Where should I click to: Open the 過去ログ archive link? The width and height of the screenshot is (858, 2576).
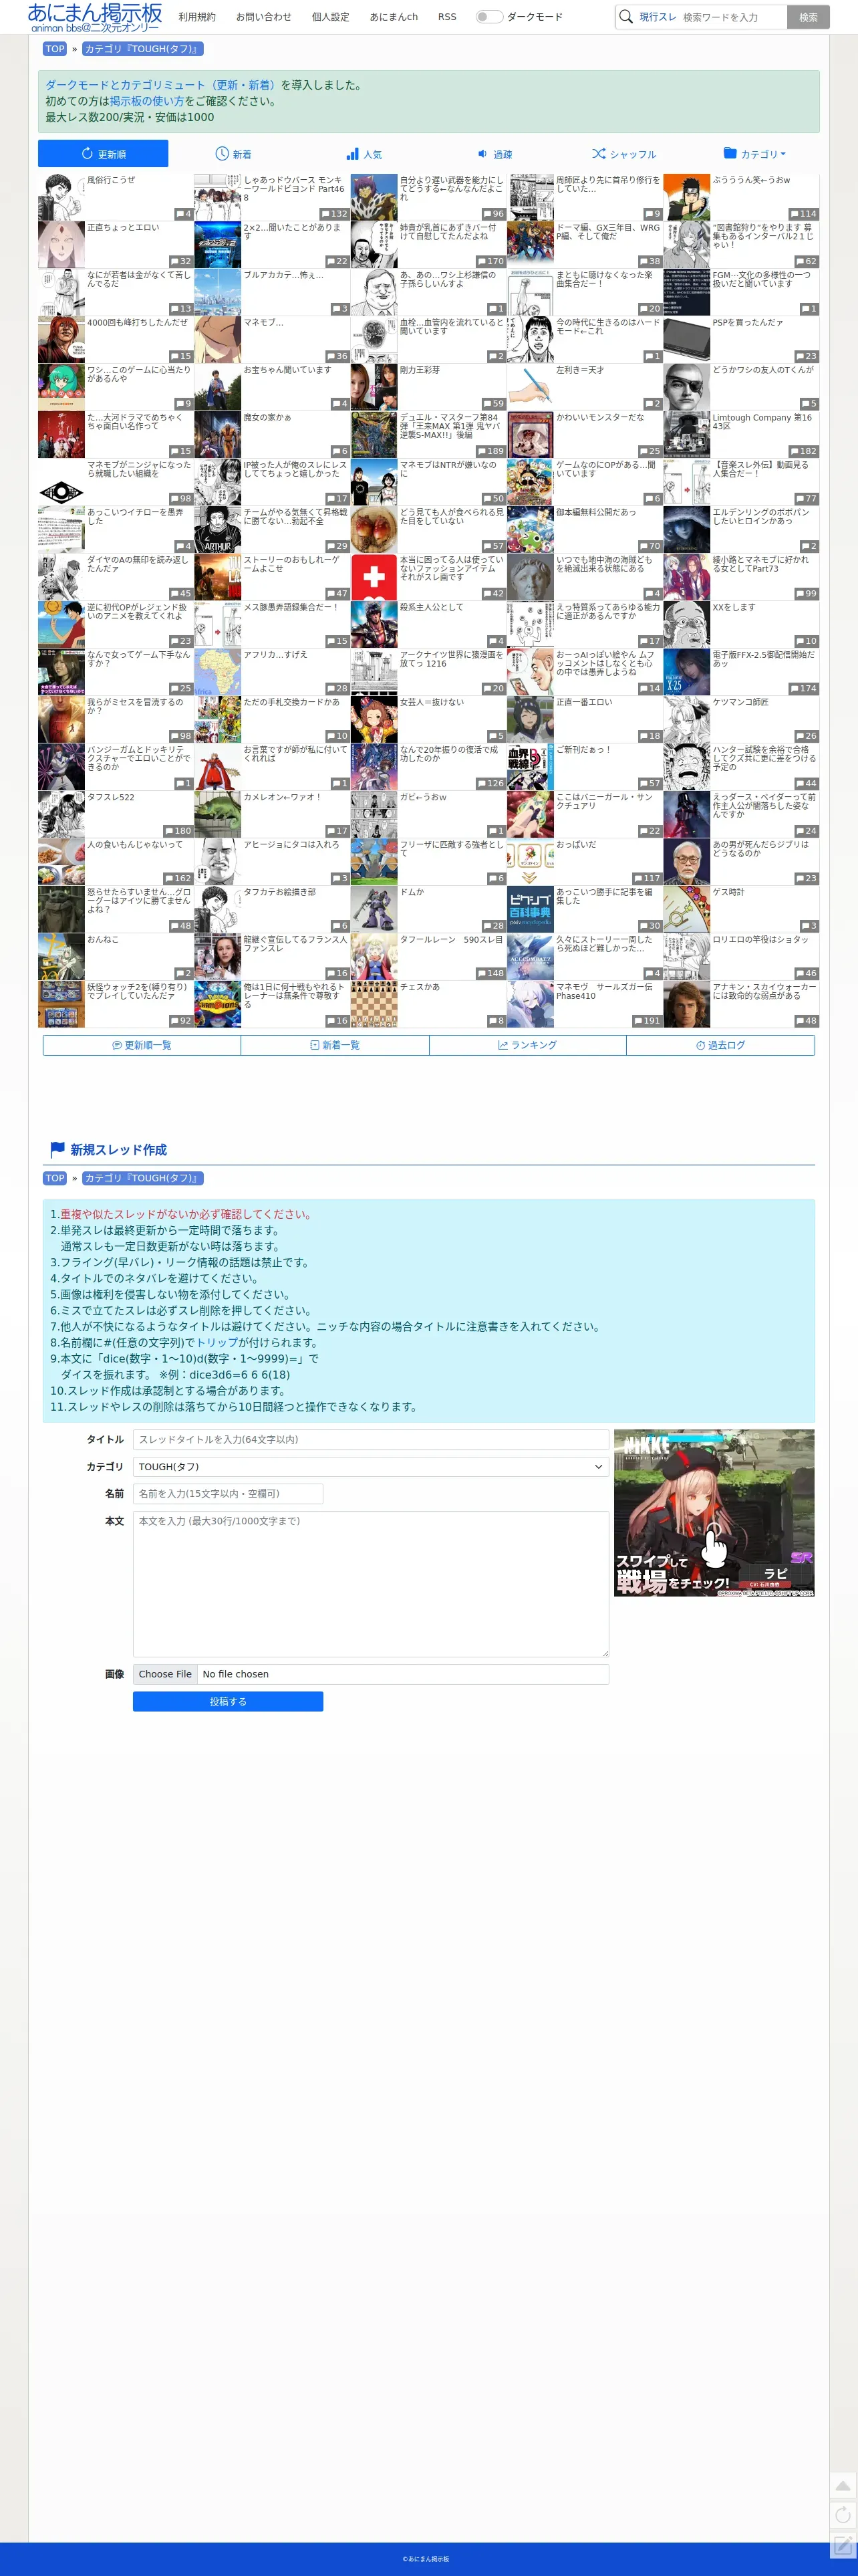click(721, 1045)
